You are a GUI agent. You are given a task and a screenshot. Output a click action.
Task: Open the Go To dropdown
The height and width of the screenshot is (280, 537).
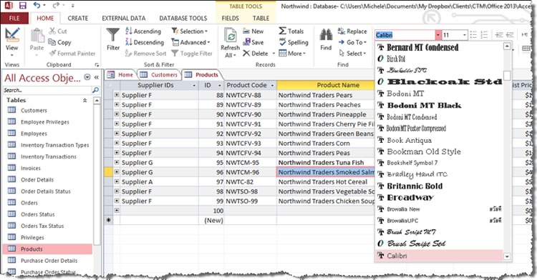[x=352, y=42]
